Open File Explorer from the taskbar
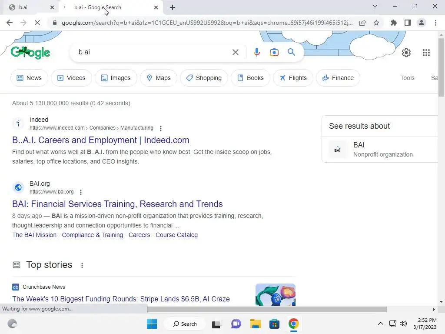The image size is (445, 334). [256, 324]
